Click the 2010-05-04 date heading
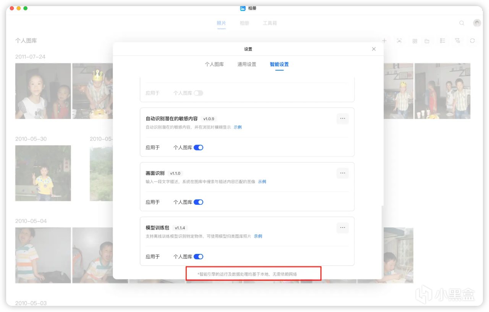The height and width of the screenshot is (312, 489). pos(31,221)
